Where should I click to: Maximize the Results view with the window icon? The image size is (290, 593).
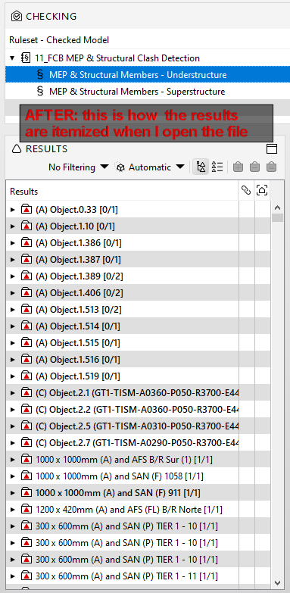[272, 148]
